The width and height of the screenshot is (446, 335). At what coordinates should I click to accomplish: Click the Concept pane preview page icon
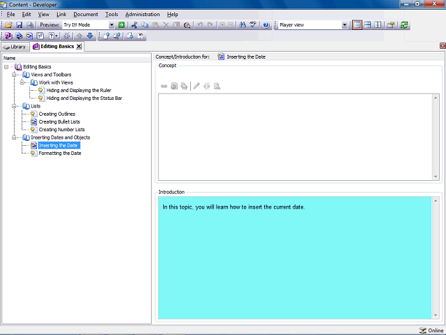coord(217,86)
